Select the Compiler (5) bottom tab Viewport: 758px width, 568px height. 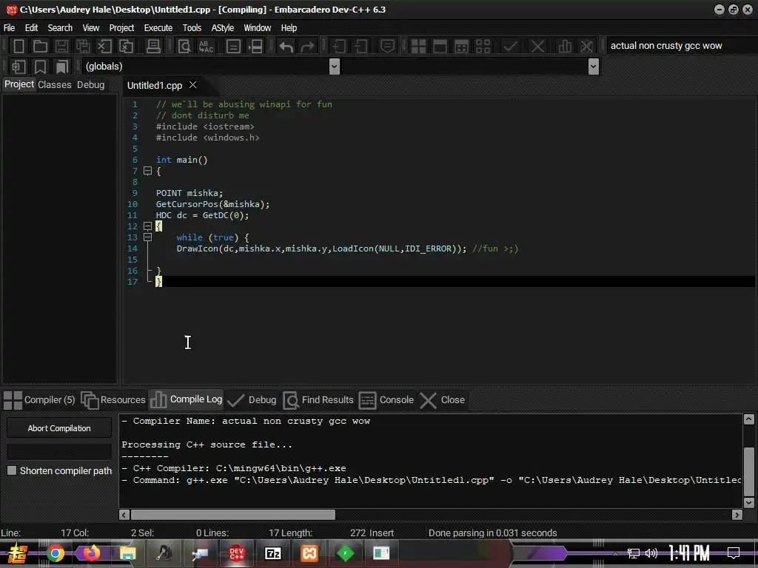(x=40, y=400)
